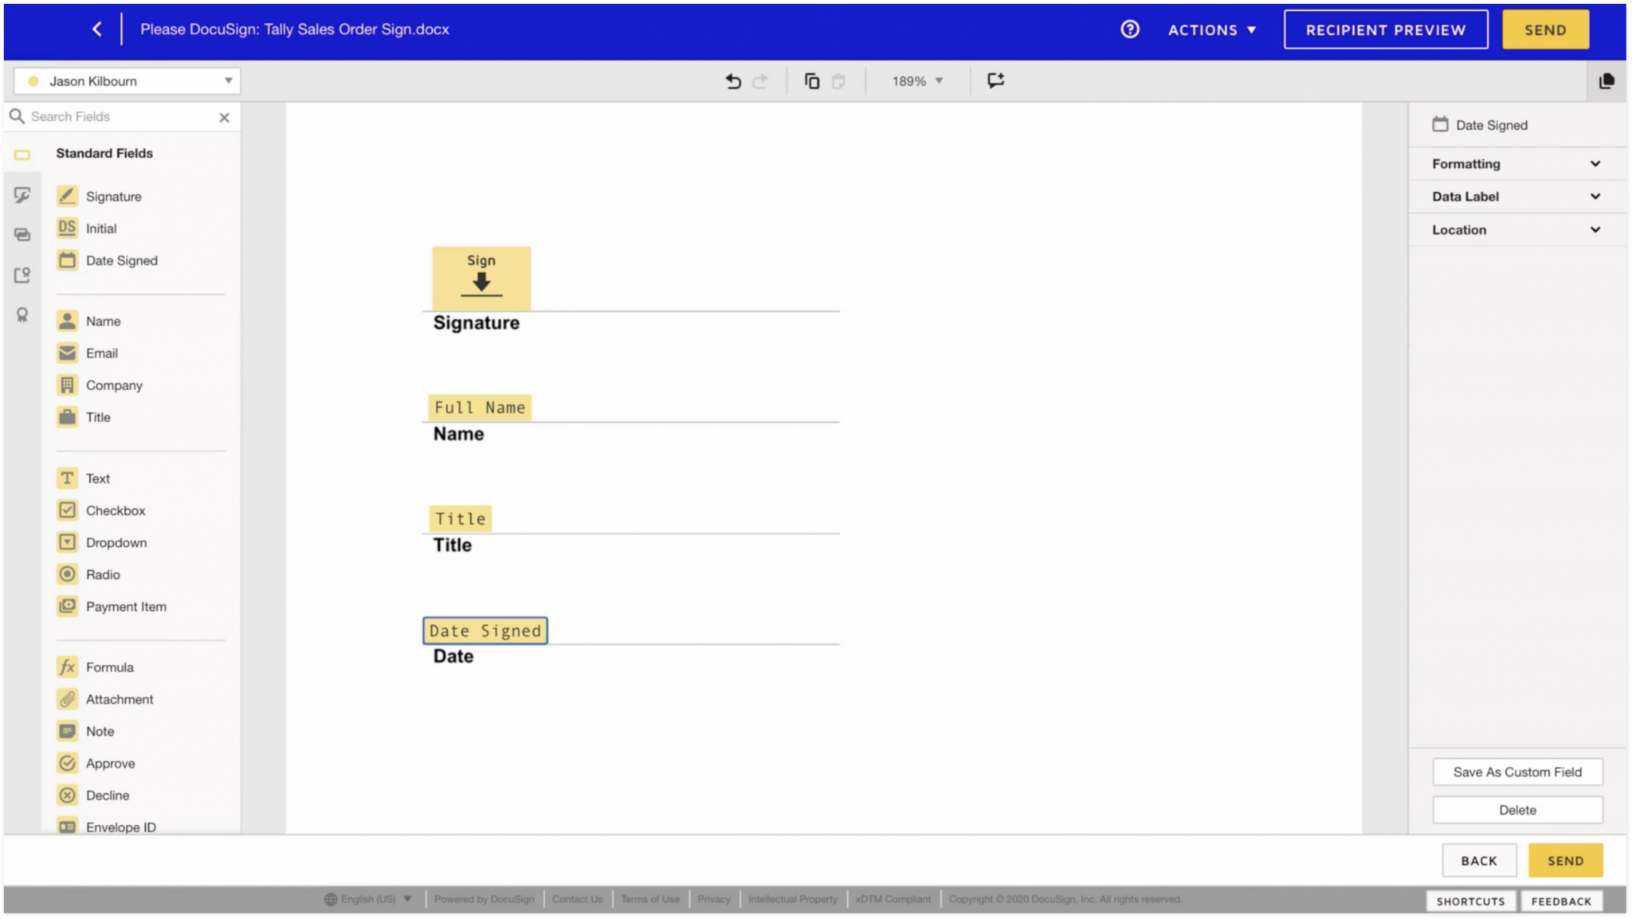Screen dimensions: 1632x919
Task: Click the Recipient Preview button
Action: point(1385,30)
